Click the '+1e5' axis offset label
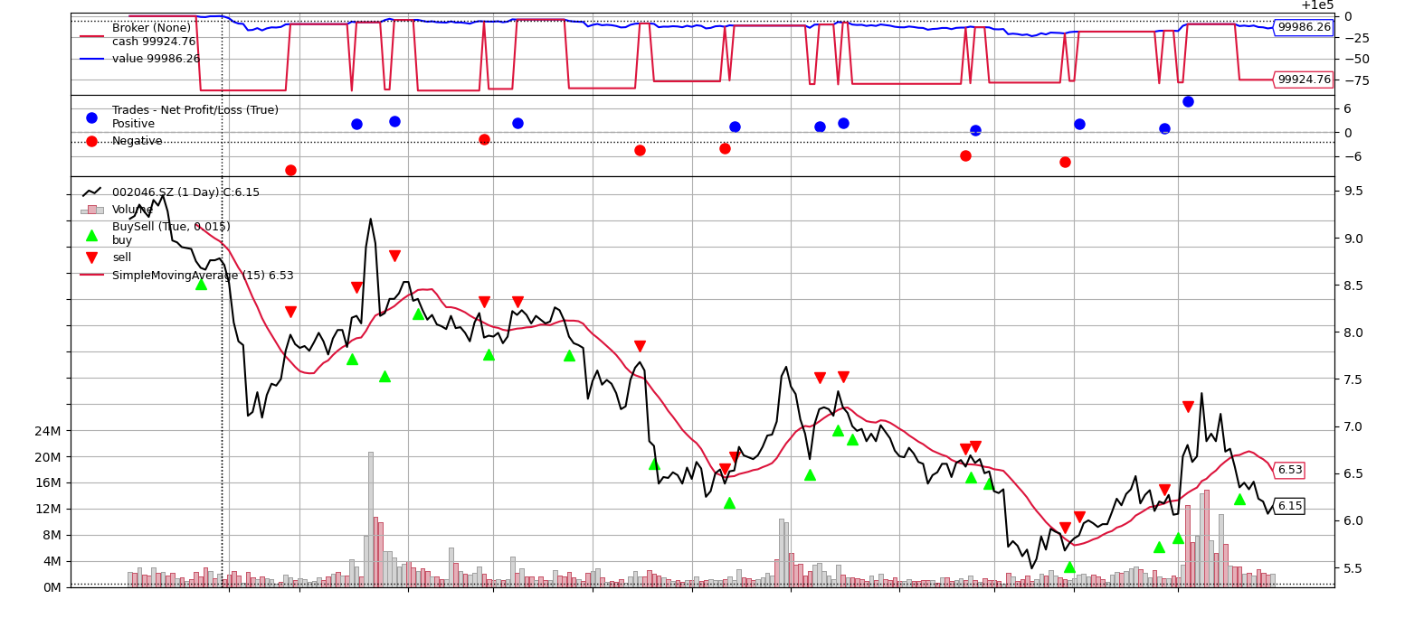The image size is (1405, 618). pyautogui.click(x=1316, y=5)
